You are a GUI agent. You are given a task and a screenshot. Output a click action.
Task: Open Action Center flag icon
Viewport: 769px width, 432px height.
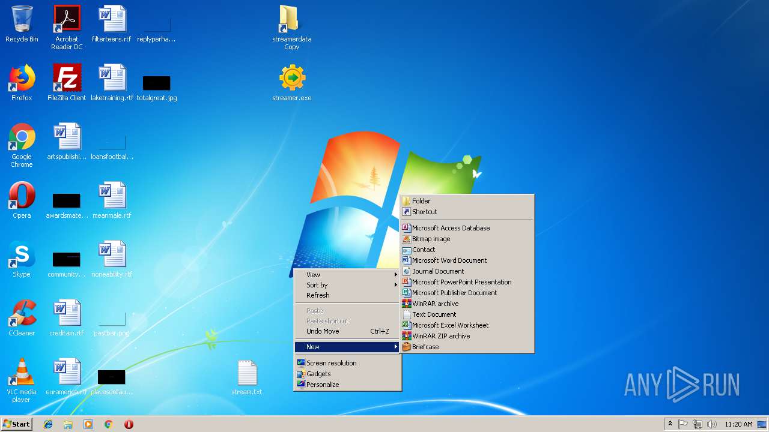(x=684, y=424)
